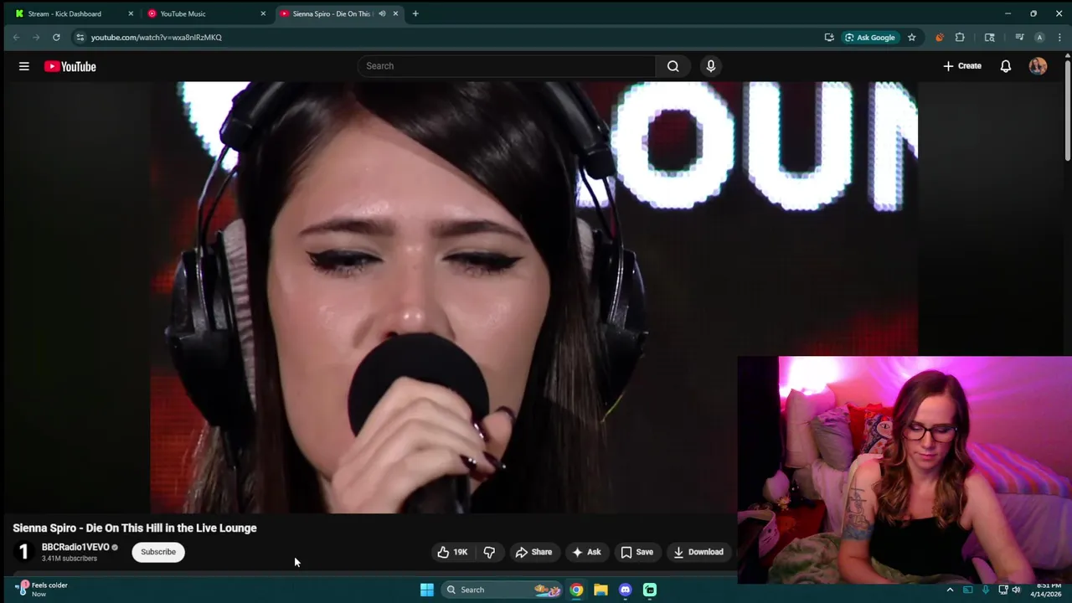Click the YouTube search input field
1072x603 pixels.
(507, 66)
